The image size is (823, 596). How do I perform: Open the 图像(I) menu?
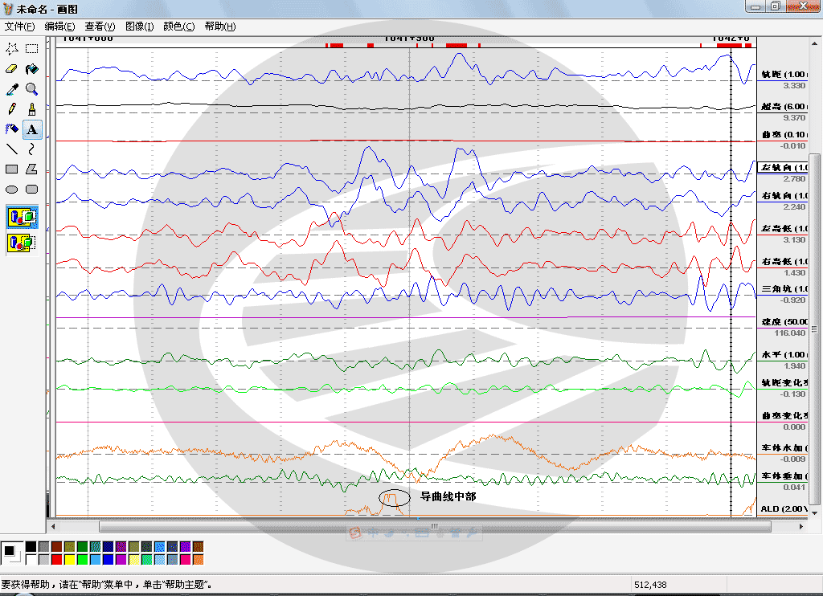pos(139,27)
